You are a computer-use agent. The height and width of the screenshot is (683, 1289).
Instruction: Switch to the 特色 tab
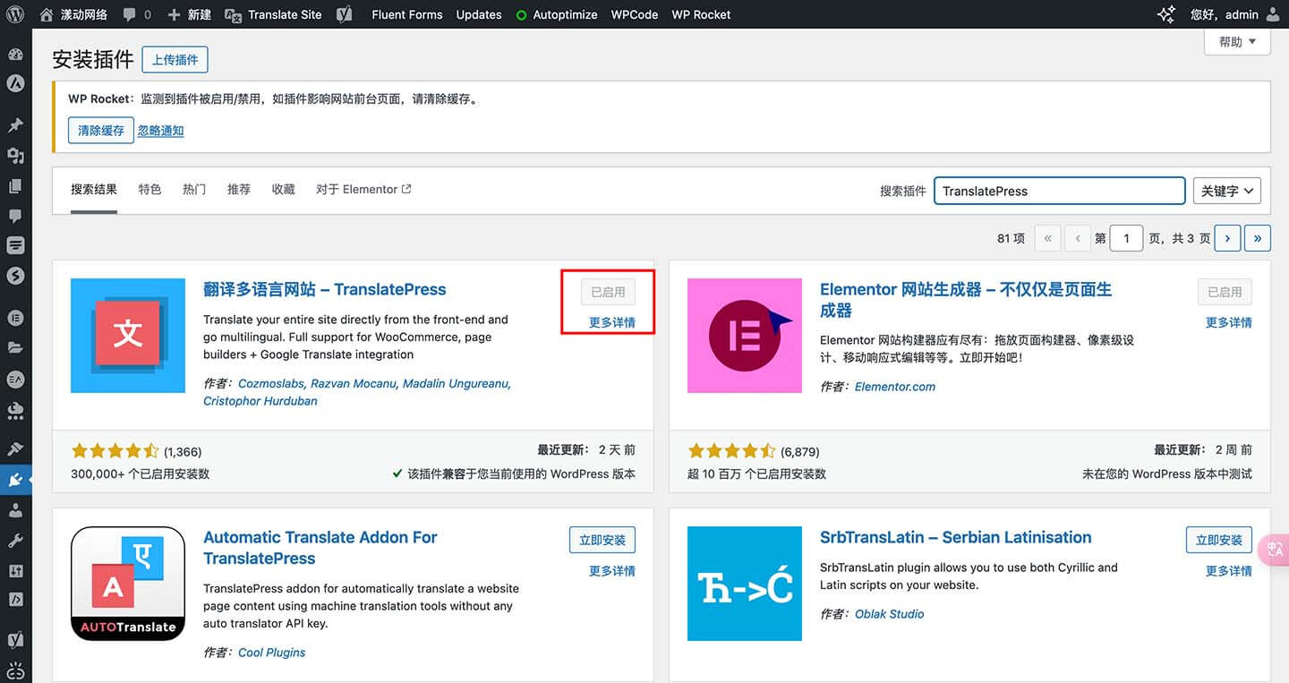pyautogui.click(x=149, y=190)
